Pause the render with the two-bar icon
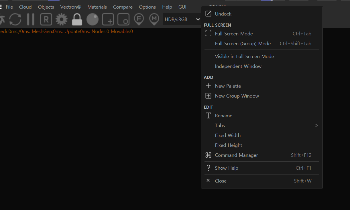Viewport: 350px width, 210px height. point(31,19)
